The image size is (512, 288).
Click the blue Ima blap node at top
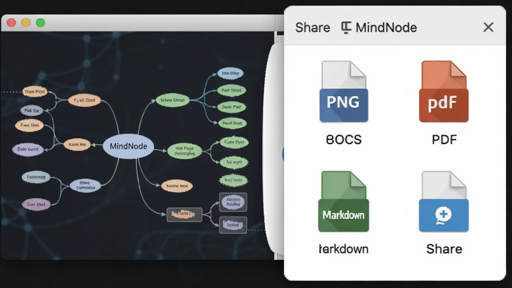230,73
